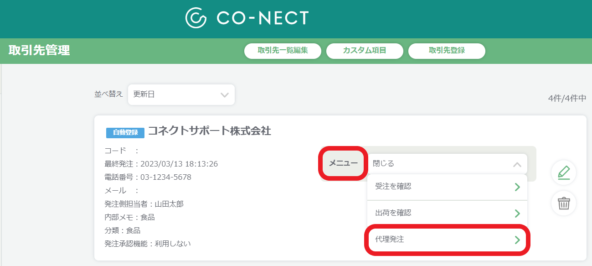Select 代理発注 menu item
The width and height of the screenshot is (592, 266).
pyautogui.click(x=447, y=240)
